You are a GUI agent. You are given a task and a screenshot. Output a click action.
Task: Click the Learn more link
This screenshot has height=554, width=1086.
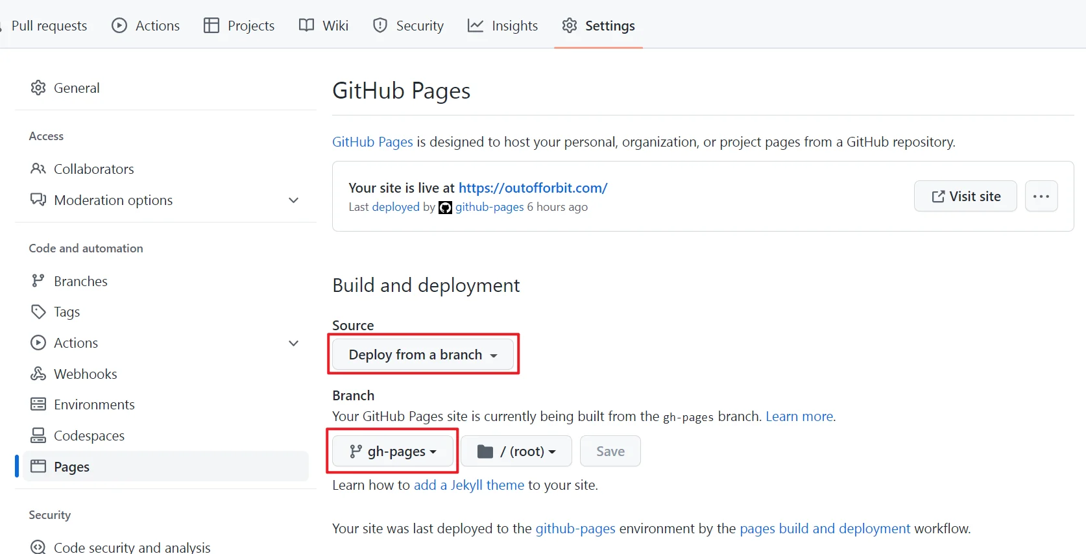click(799, 416)
